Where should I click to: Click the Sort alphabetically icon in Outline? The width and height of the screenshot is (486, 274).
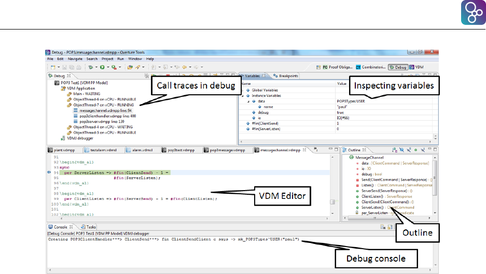click(x=394, y=150)
